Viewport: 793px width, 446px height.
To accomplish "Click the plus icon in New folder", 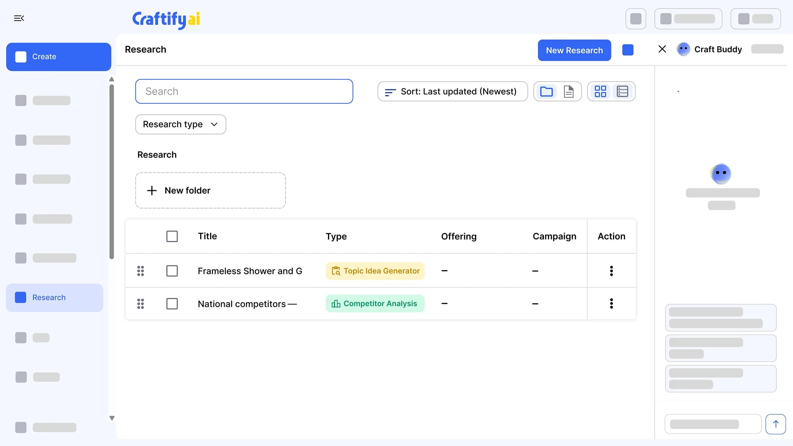I will pyautogui.click(x=152, y=190).
